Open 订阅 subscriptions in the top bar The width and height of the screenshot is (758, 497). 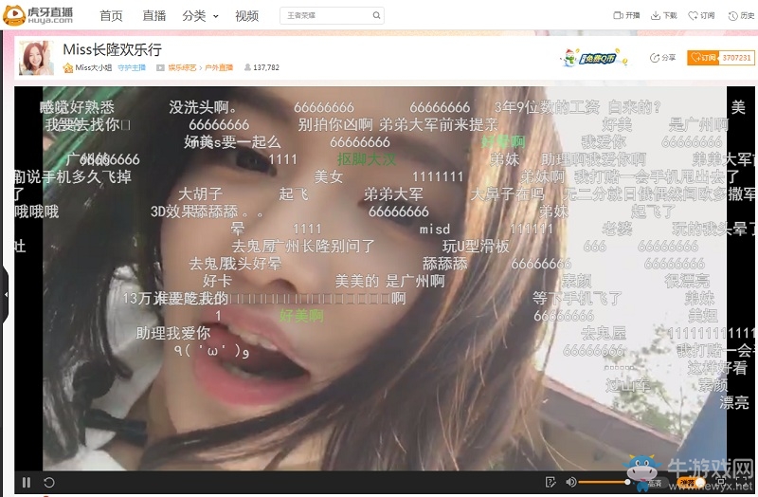click(701, 16)
